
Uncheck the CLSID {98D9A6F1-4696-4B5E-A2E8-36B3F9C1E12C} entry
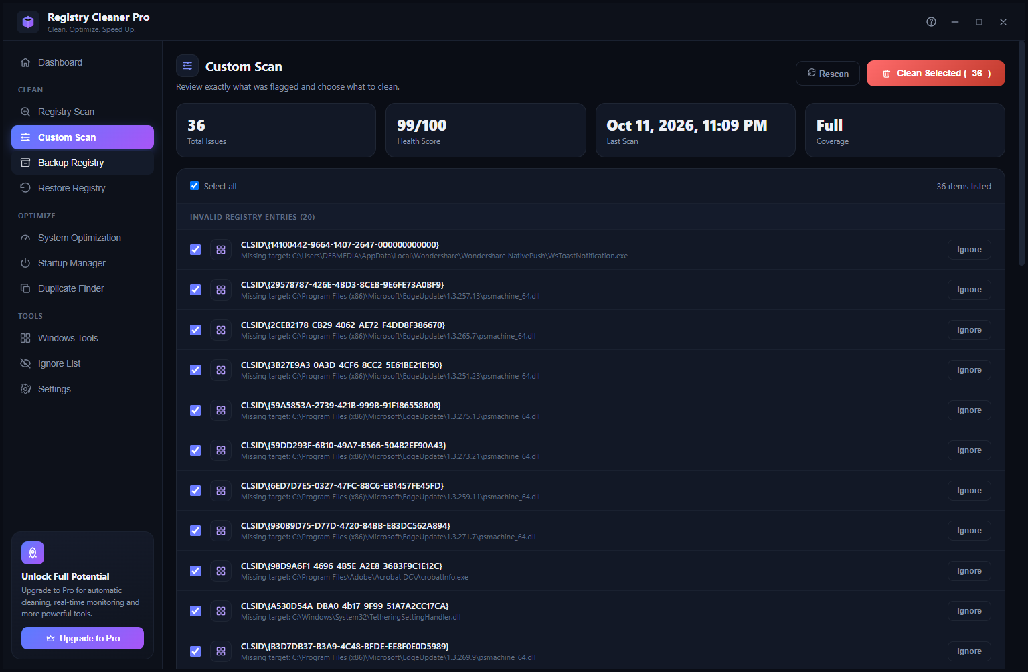point(195,571)
